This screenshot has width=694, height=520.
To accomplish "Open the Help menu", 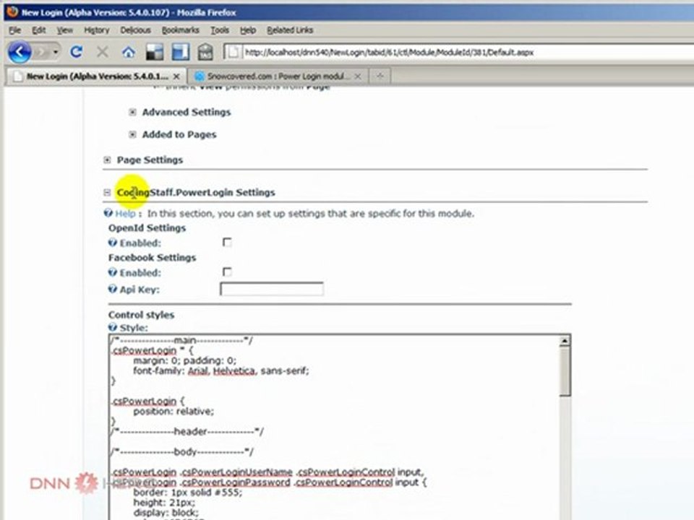I will tap(248, 30).
